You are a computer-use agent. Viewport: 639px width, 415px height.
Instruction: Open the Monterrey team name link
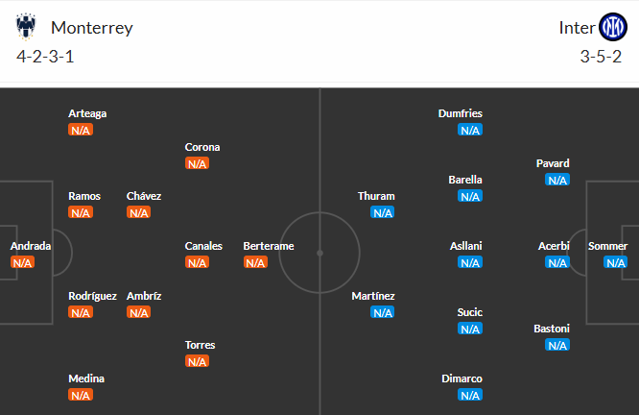[x=92, y=27]
